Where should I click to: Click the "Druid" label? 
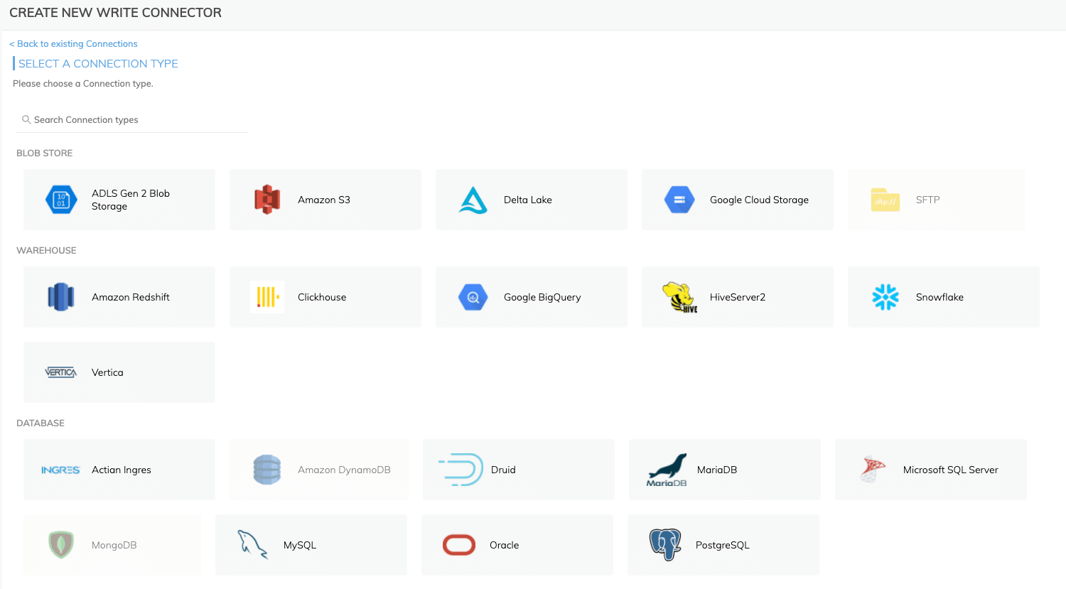tap(503, 470)
